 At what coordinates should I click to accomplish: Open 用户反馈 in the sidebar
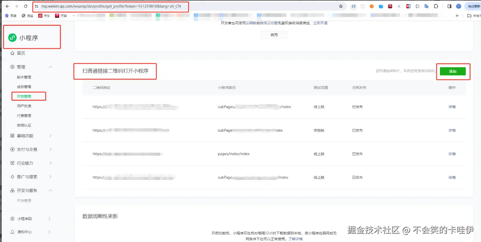point(24,106)
